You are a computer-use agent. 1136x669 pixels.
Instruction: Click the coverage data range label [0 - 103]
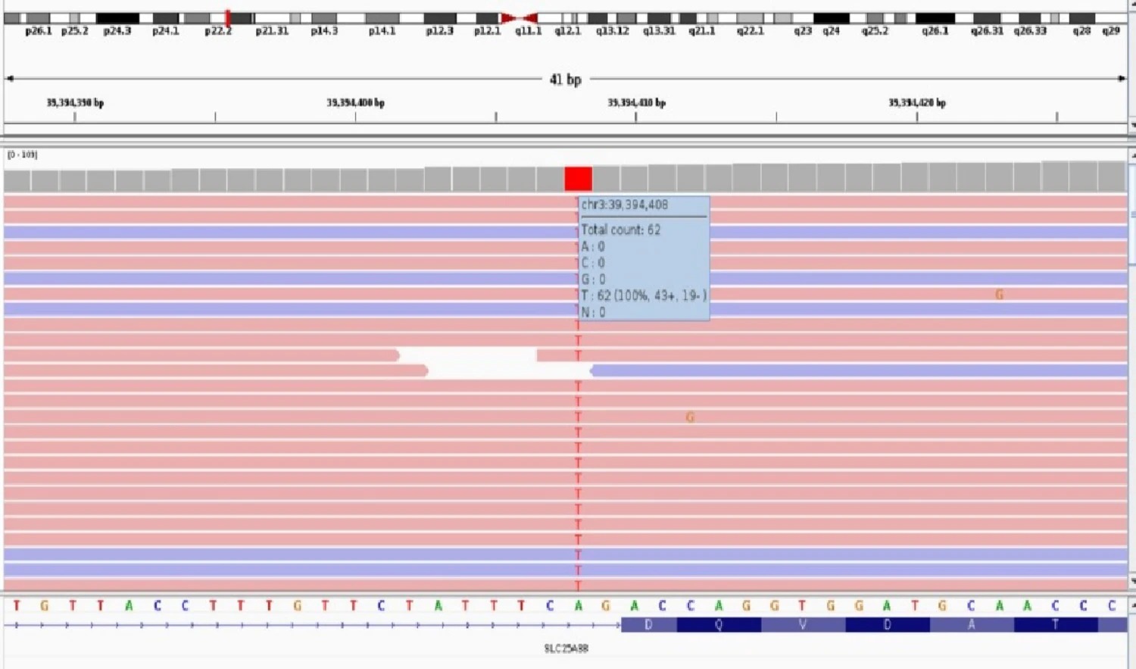coord(22,155)
